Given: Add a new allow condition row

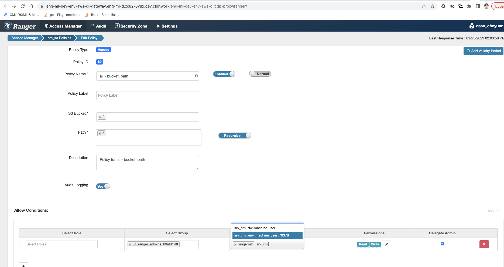Looking at the screenshot, I should pyautogui.click(x=23, y=265).
